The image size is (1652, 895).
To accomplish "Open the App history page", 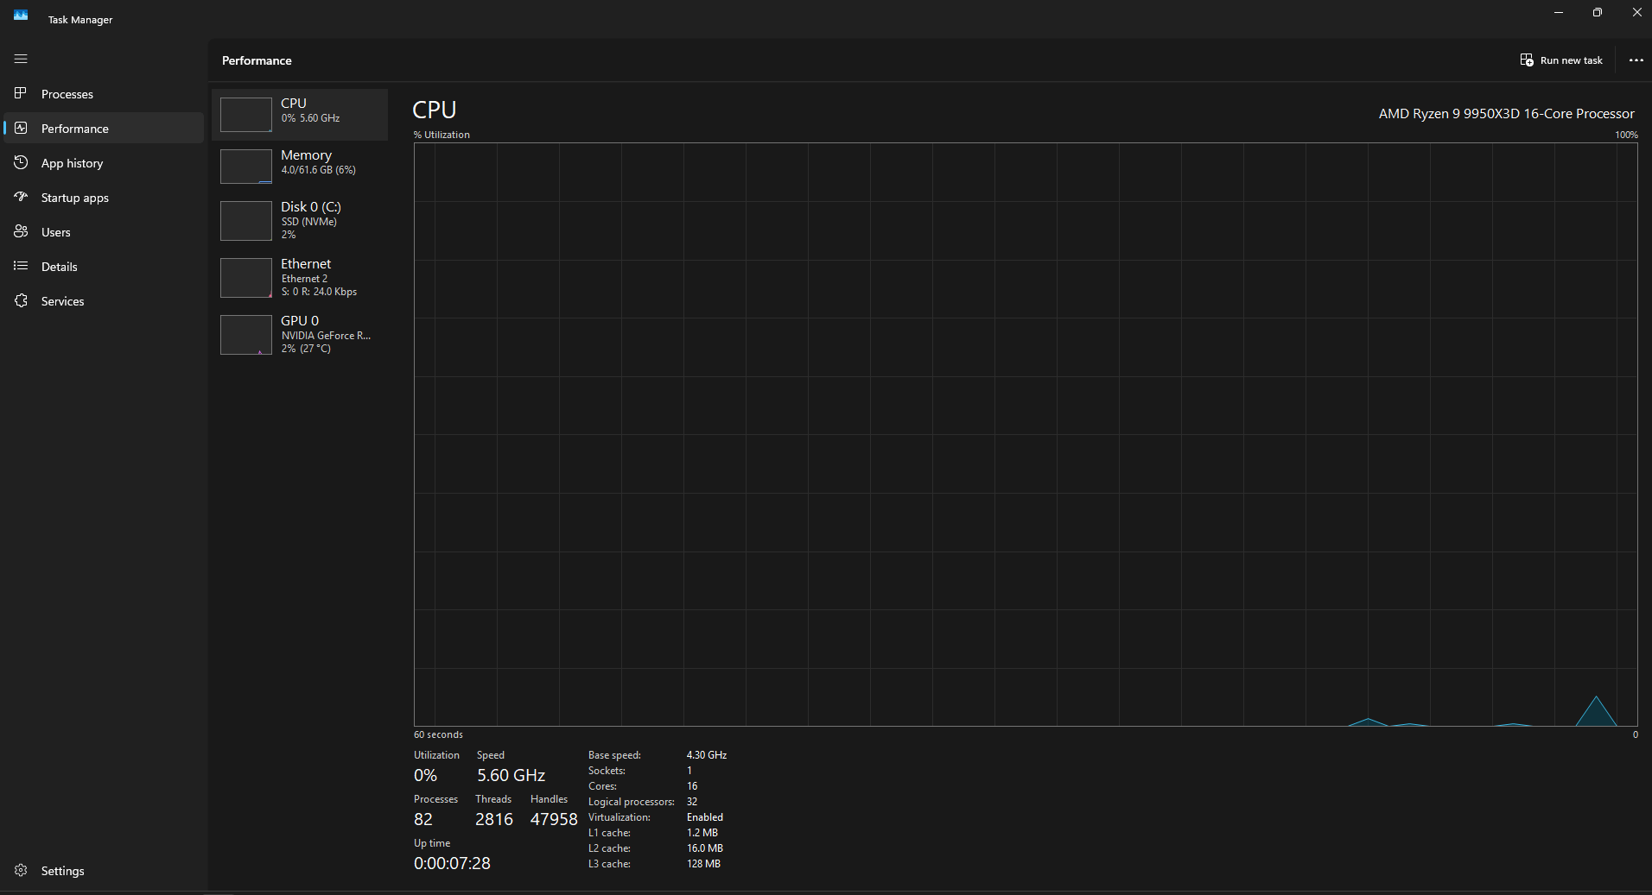I will (x=104, y=162).
